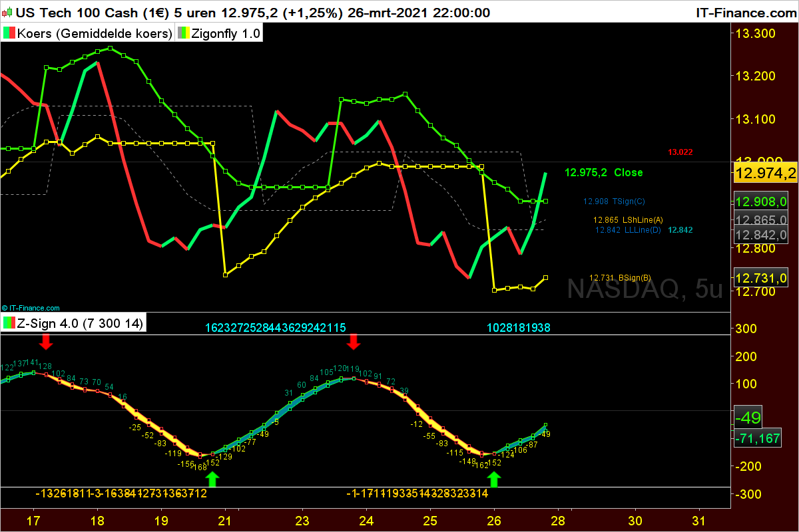Click date 24 on the time axis
This screenshot has height=532, width=799.
366,520
